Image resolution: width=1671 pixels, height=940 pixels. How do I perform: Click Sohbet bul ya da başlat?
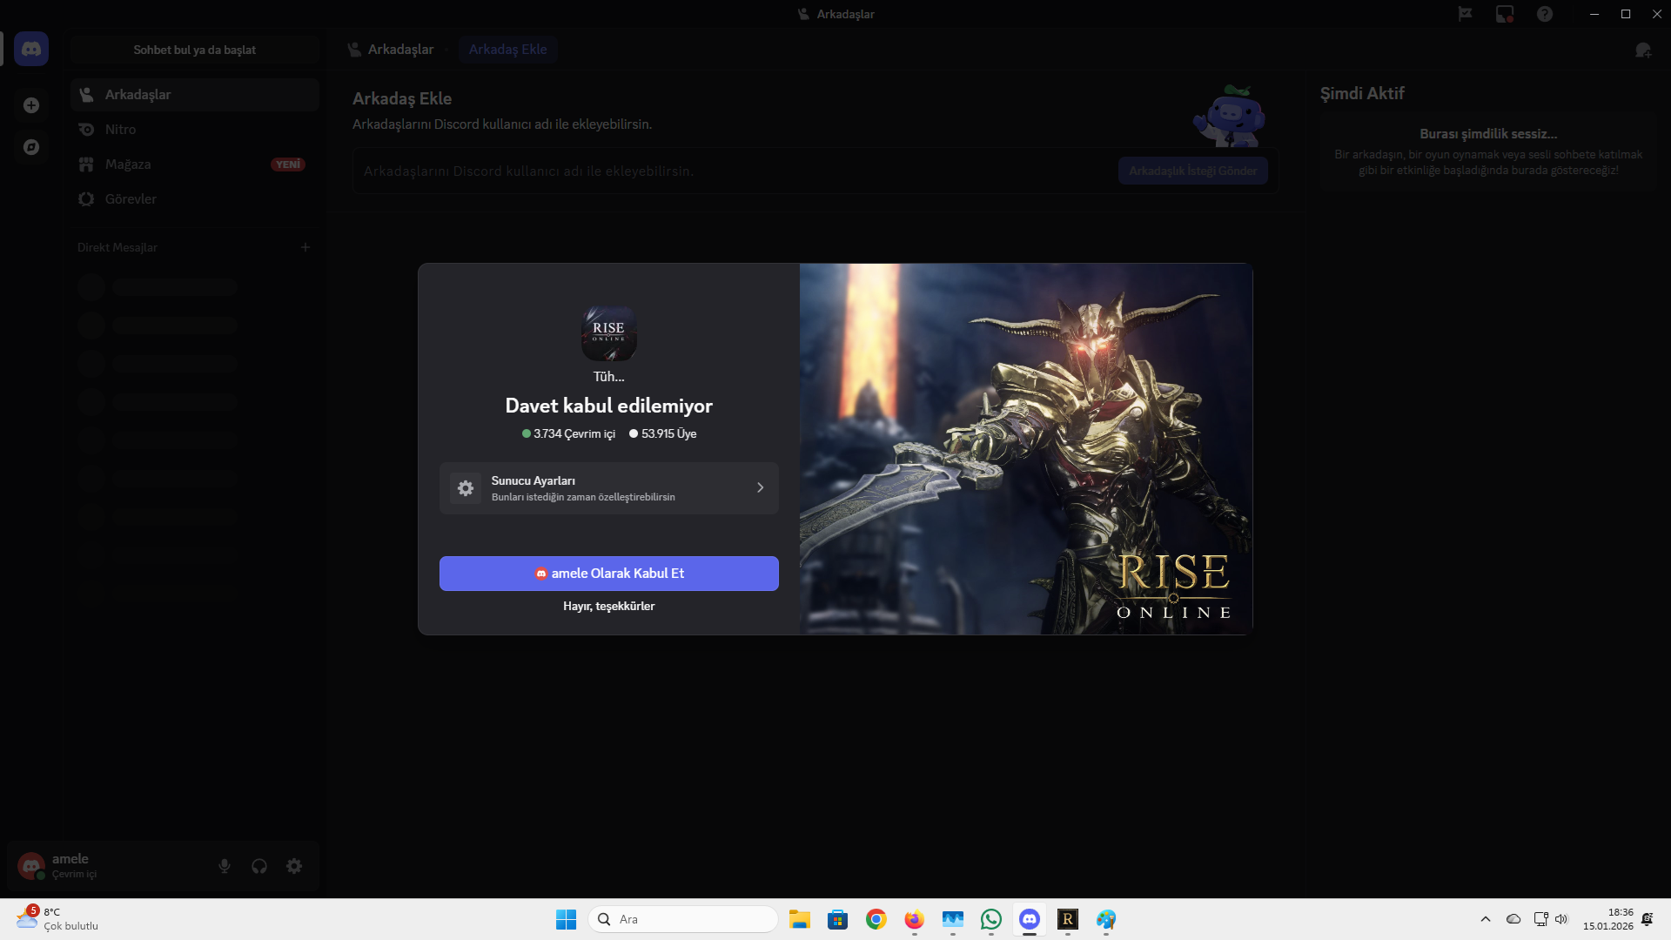click(x=195, y=50)
